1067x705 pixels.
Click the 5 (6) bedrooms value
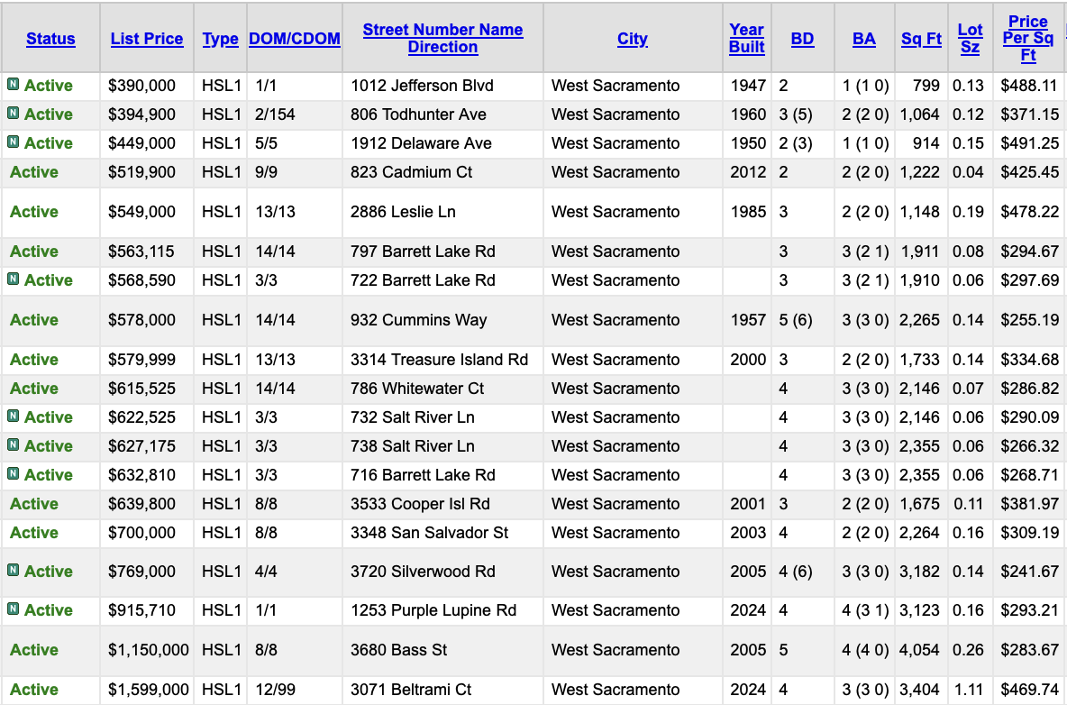point(796,320)
